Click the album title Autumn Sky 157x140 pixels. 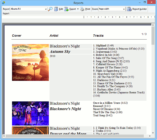click(x=60, y=52)
